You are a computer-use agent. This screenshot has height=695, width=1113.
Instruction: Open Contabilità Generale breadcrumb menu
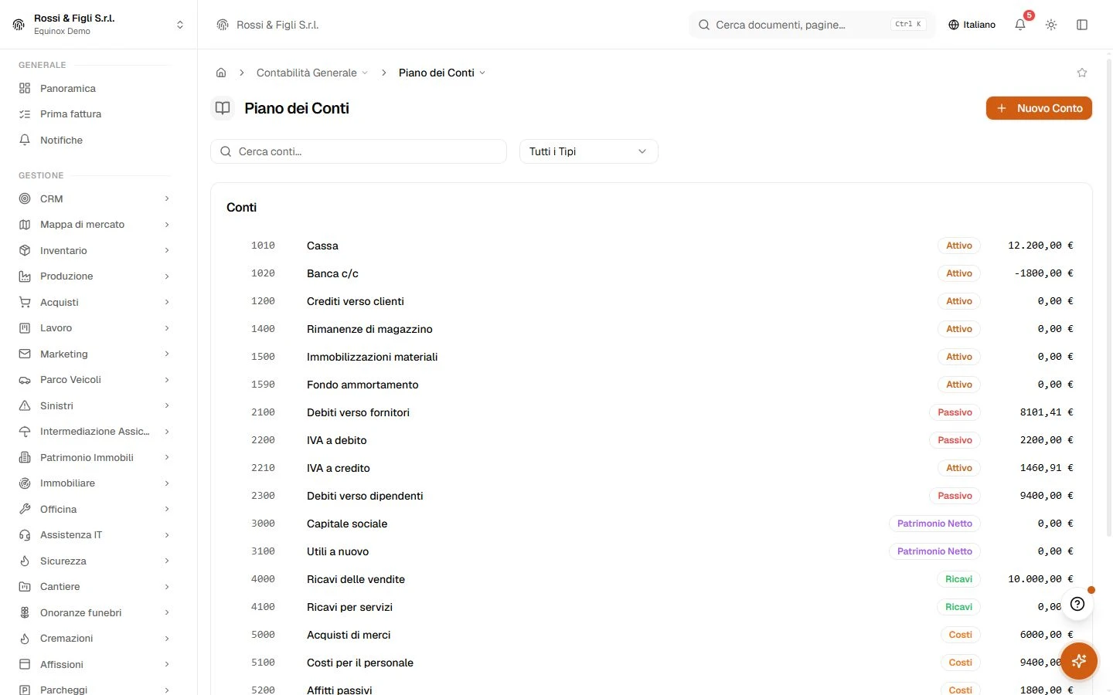tap(312, 73)
